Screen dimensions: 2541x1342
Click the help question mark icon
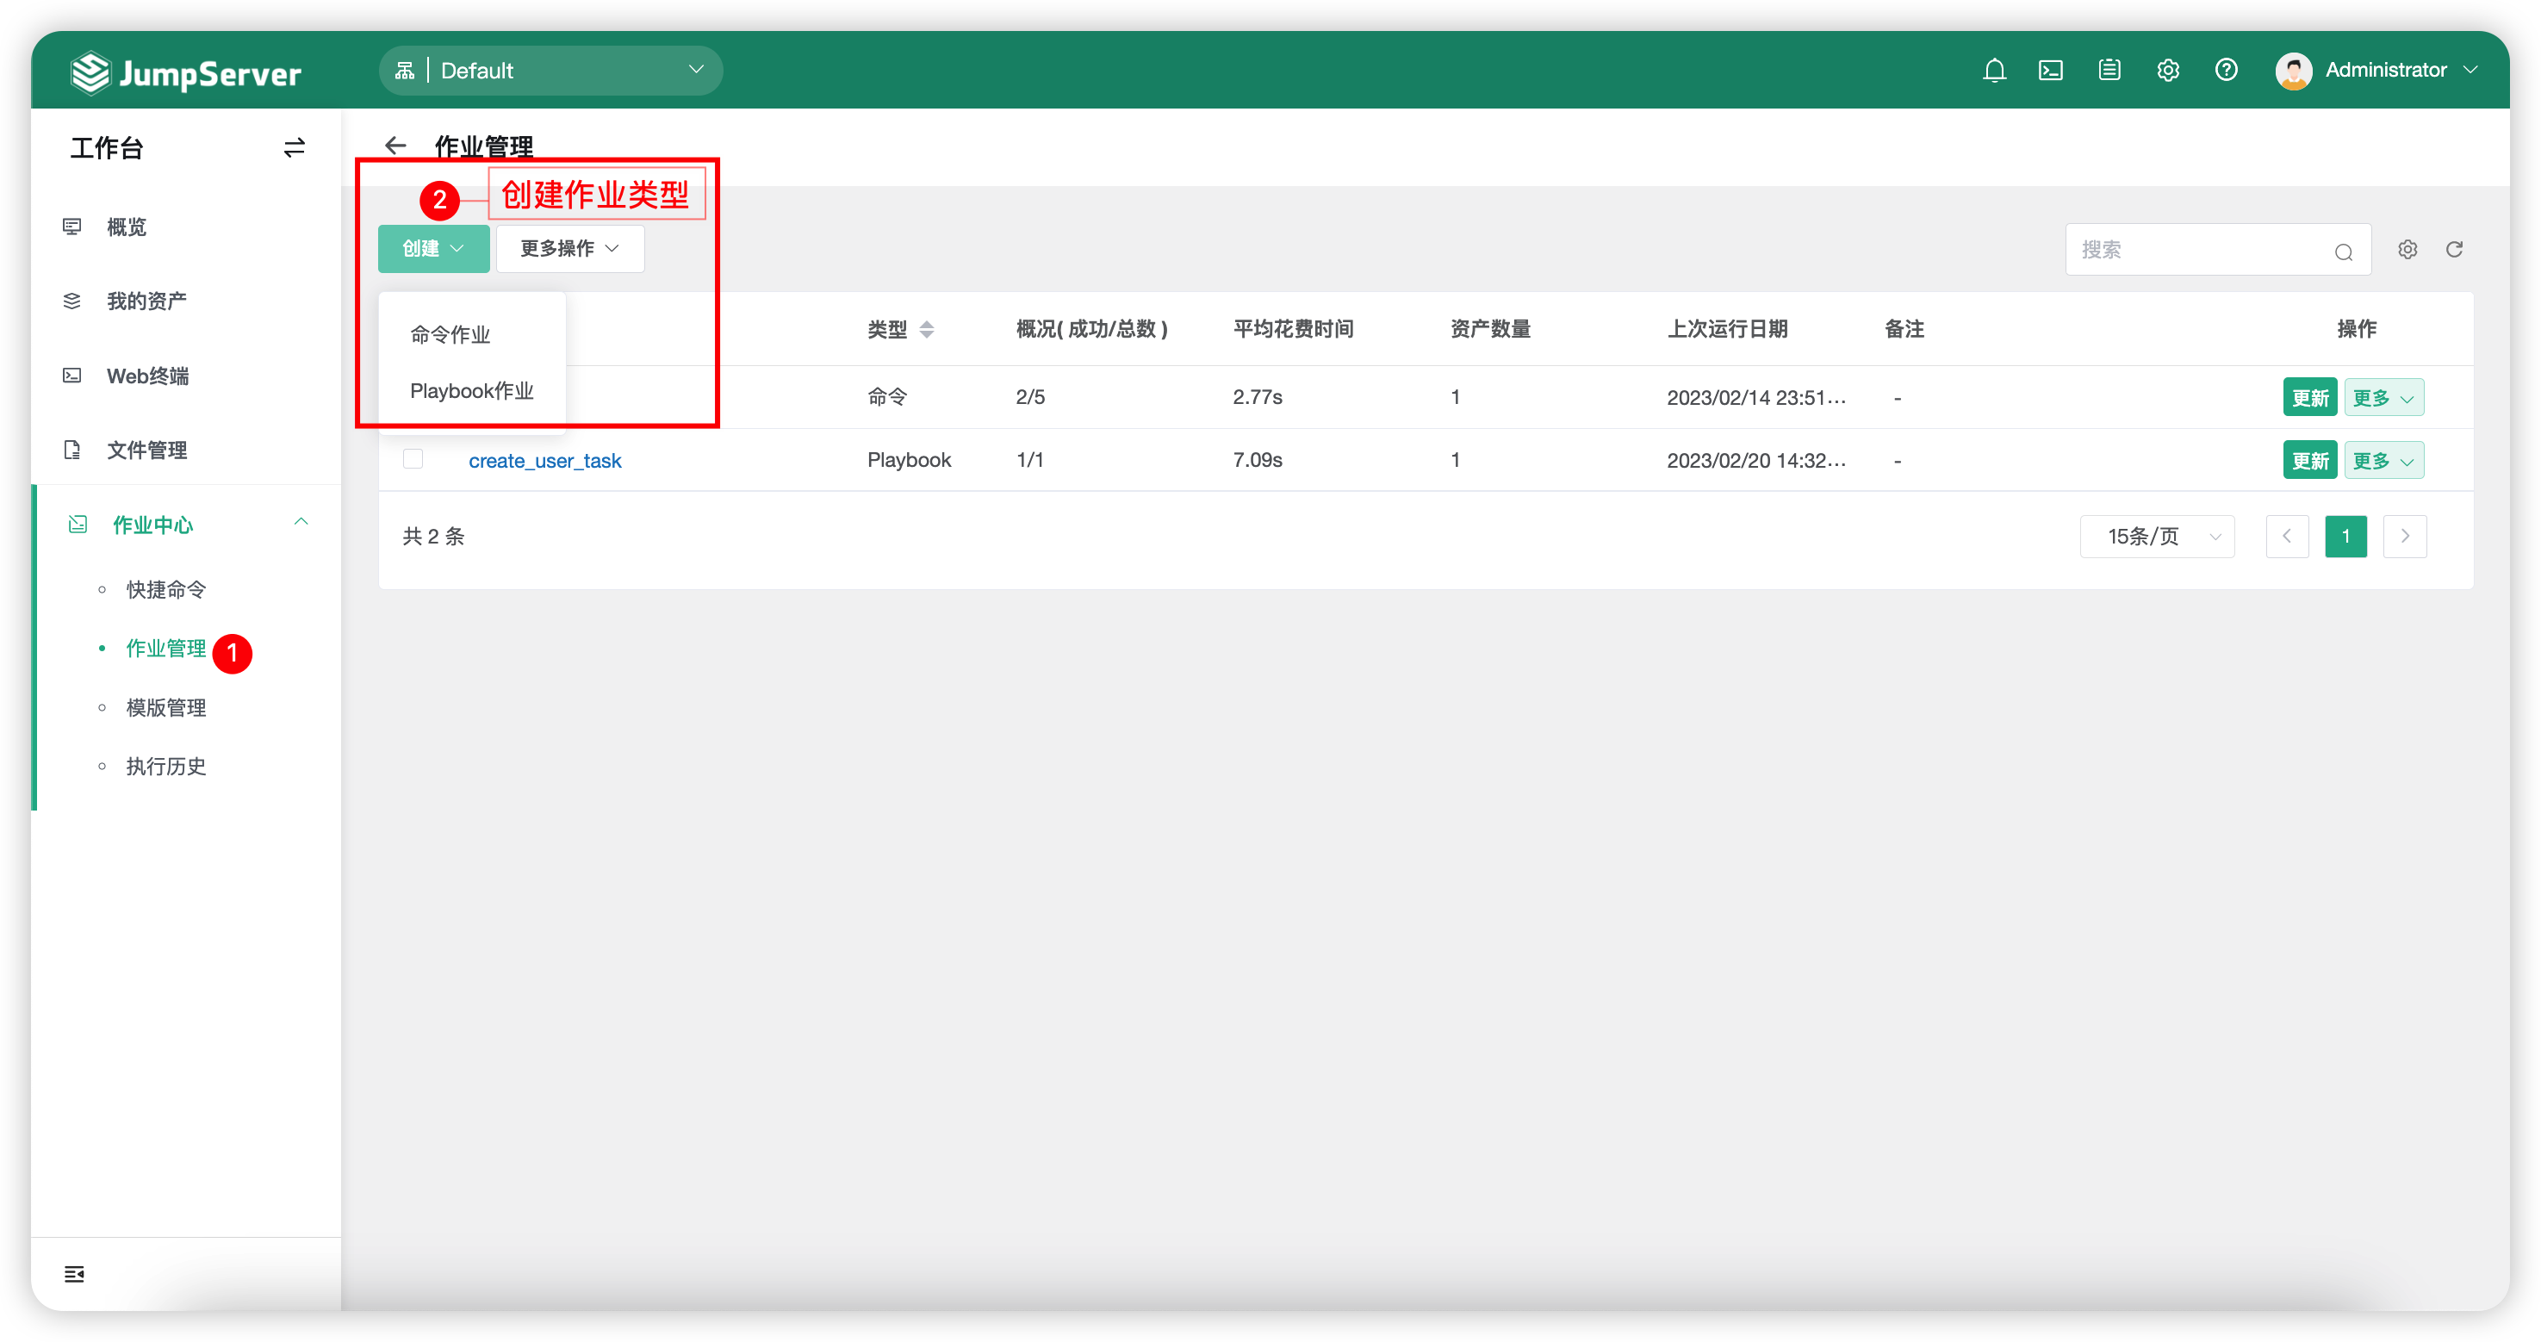pyautogui.click(x=2227, y=70)
